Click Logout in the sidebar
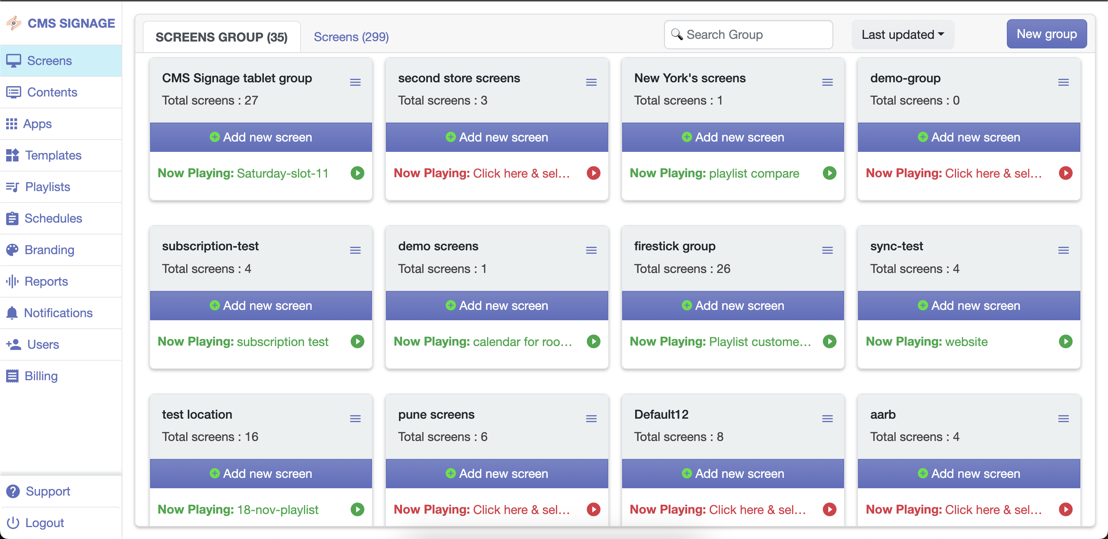Viewport: 1108px width, 539px height. pos(44,522)
